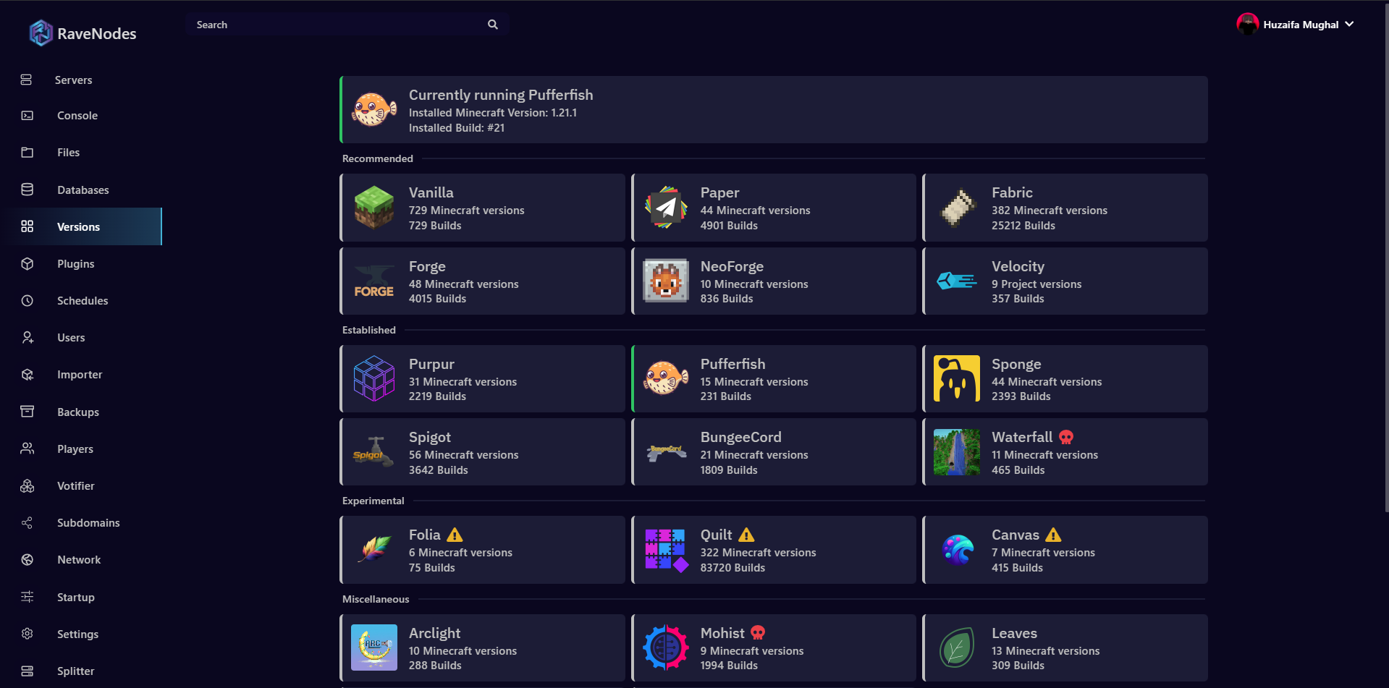Image resolution: width=1389 pixels, height=688 pixels.
Task: Click the Forge anvil logo
Action: (374, 281)
